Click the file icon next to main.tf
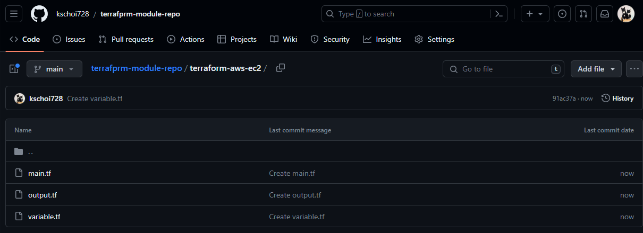Image resolution: width=643 pixels, height=233 pixels. [19, 173]
